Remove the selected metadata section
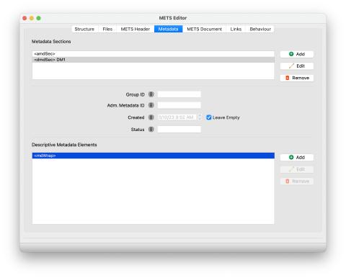 (x=297, y=78)
